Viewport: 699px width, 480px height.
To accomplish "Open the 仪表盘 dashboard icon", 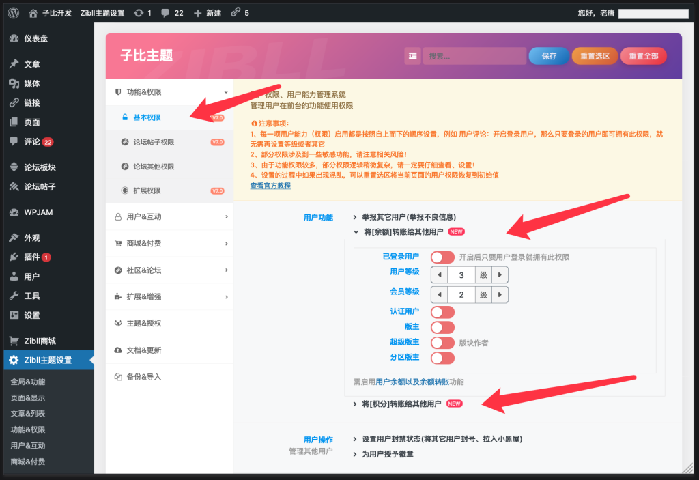I will pos(14,38).
